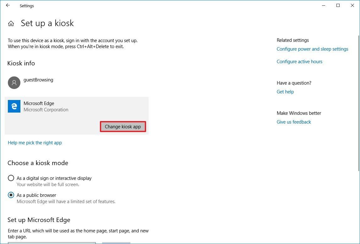The width and height of the screenshot is (360, 244).
Task: Click the button beside the URL field
Action: tap(116, 242)
